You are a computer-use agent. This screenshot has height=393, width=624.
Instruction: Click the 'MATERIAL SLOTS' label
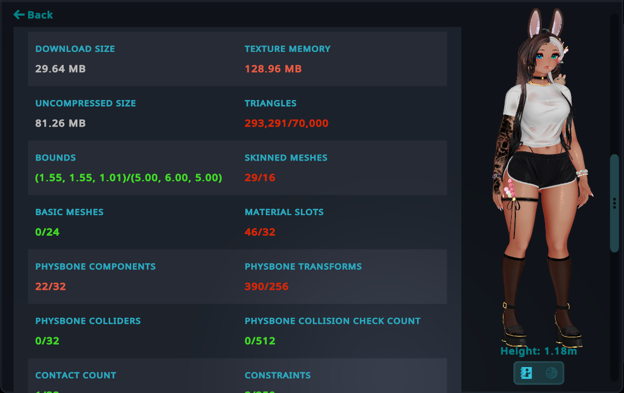point(284,212)
